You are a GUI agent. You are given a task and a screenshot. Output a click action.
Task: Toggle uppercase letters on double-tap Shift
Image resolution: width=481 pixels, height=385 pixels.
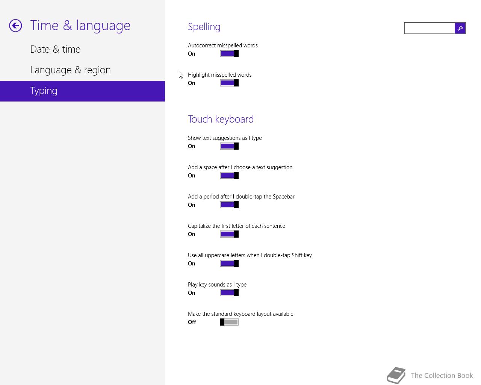229,264
